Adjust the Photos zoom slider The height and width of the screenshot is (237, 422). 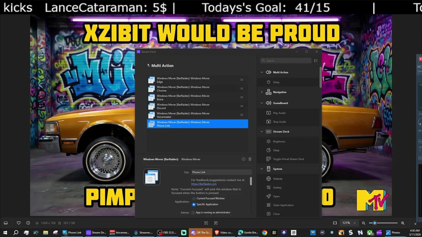pos(383,223)
